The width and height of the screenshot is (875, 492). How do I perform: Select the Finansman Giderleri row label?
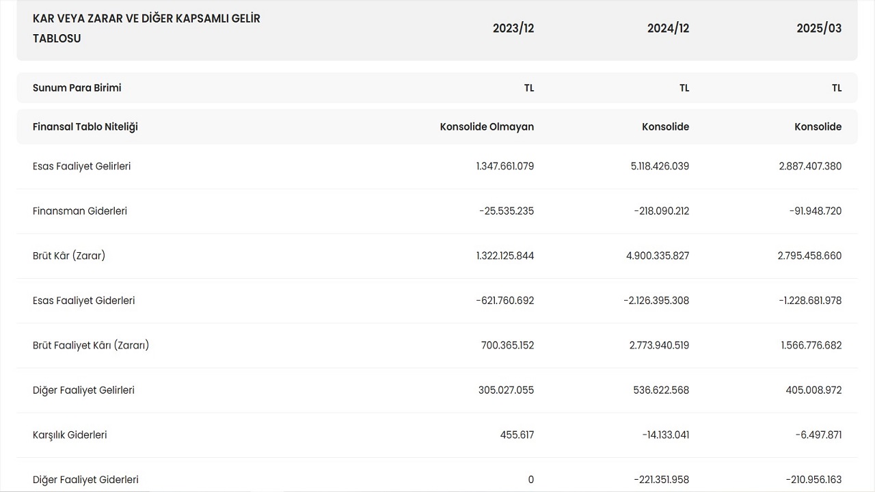[x=80, y=211]
